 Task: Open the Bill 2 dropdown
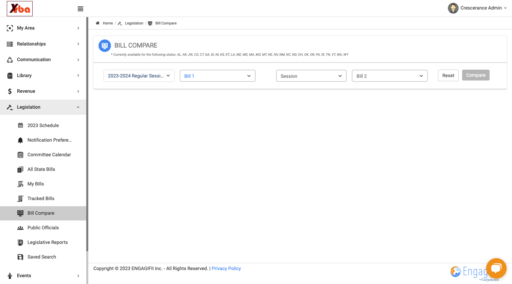[389, 76]
